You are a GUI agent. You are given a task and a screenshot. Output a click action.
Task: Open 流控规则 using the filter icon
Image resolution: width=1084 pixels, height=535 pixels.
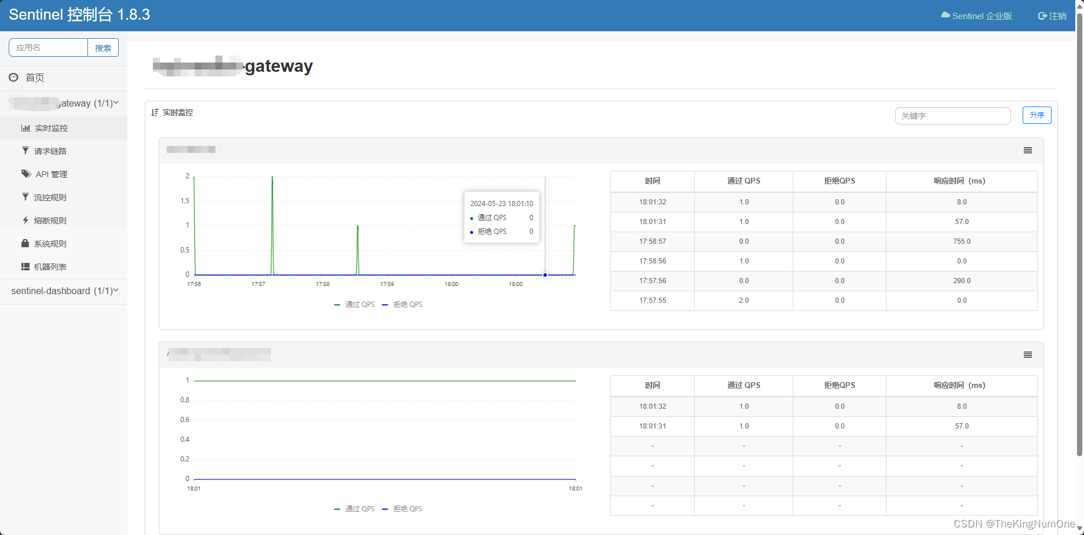[x=25, y=197]
